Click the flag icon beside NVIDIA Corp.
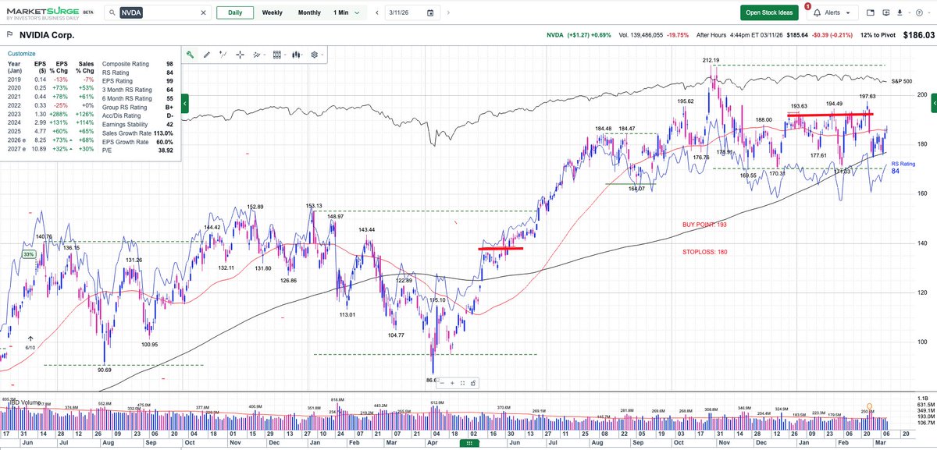937x450 pixels. coord(9,34)
